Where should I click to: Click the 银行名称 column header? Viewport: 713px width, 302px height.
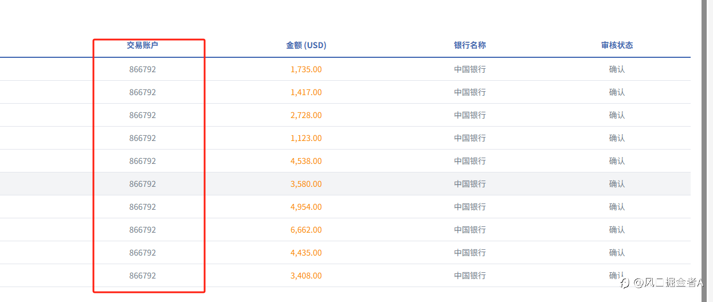470,45
